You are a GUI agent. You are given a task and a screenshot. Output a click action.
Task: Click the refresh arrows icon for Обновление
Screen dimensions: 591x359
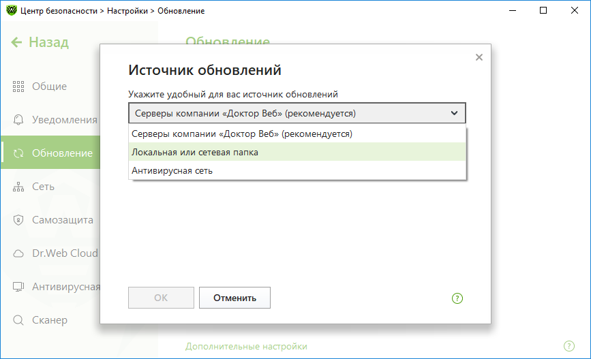[x=18, y=153]
